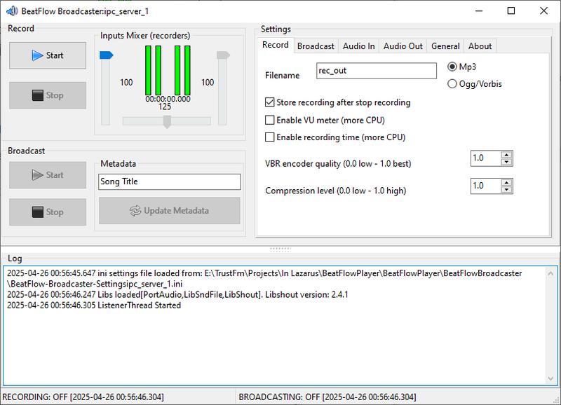561x405 pixels.
Task: Click the Record section Stop button
Action: [48, 95]
